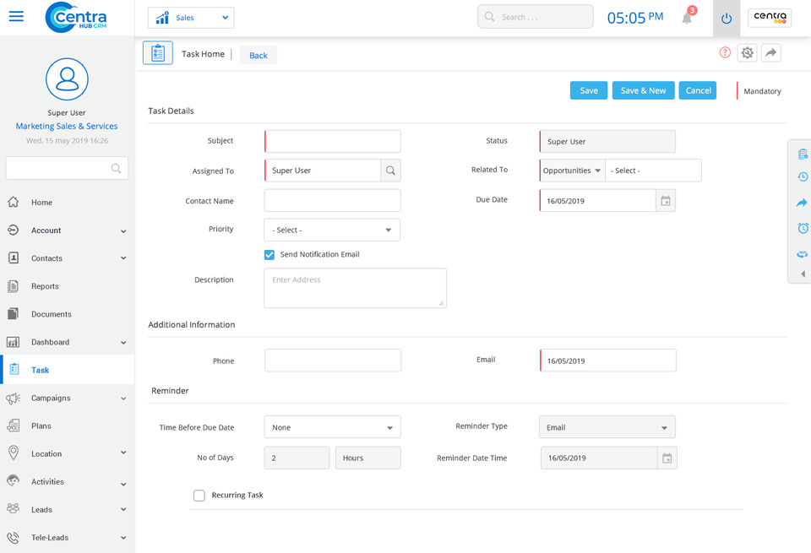Viewport: 811px width, 553px height.
Task: Click the share arrow icon in header
Action: [x=770, y=53]
